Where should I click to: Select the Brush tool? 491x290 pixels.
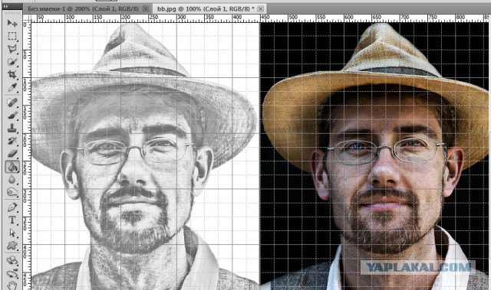[x=12, y=116]
